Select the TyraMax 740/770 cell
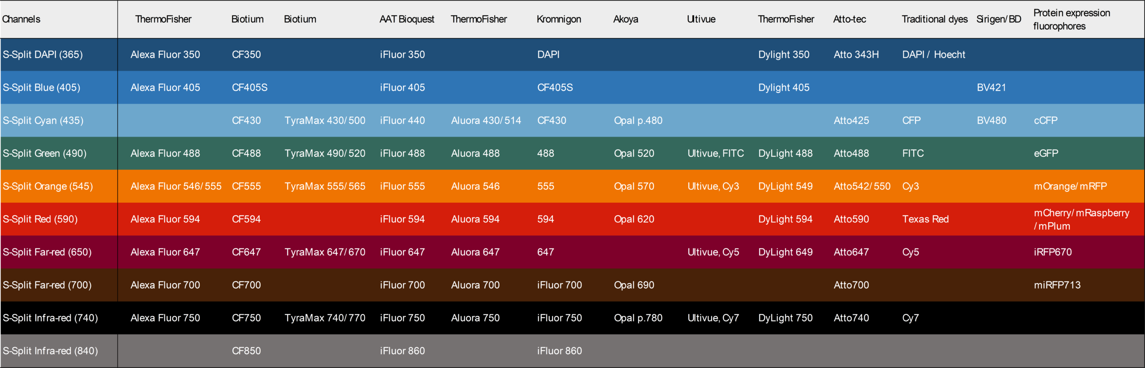The height and width of the screenshot is (368, 1145). (325, 318)
